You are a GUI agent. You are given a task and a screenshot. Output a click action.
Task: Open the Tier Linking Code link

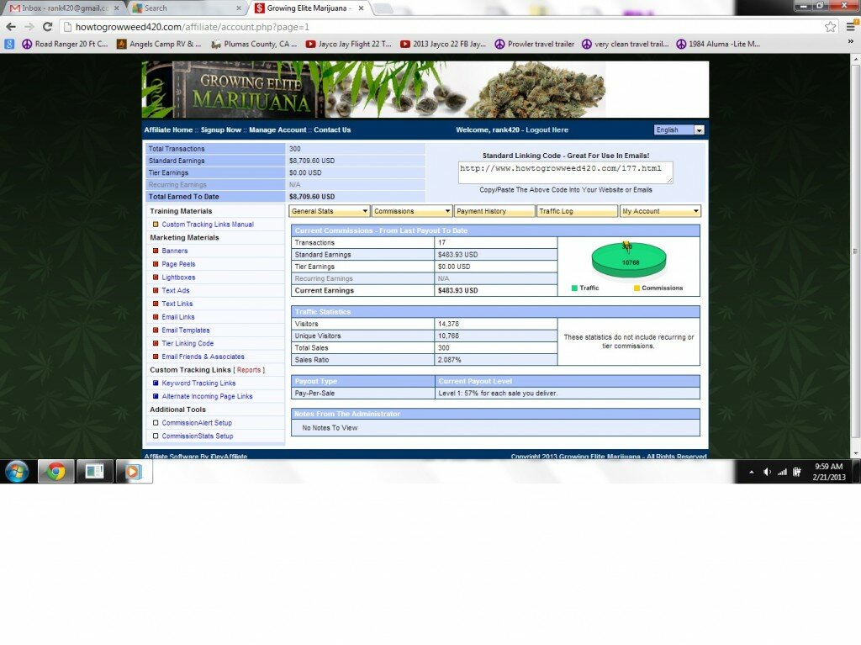(188, 343)
